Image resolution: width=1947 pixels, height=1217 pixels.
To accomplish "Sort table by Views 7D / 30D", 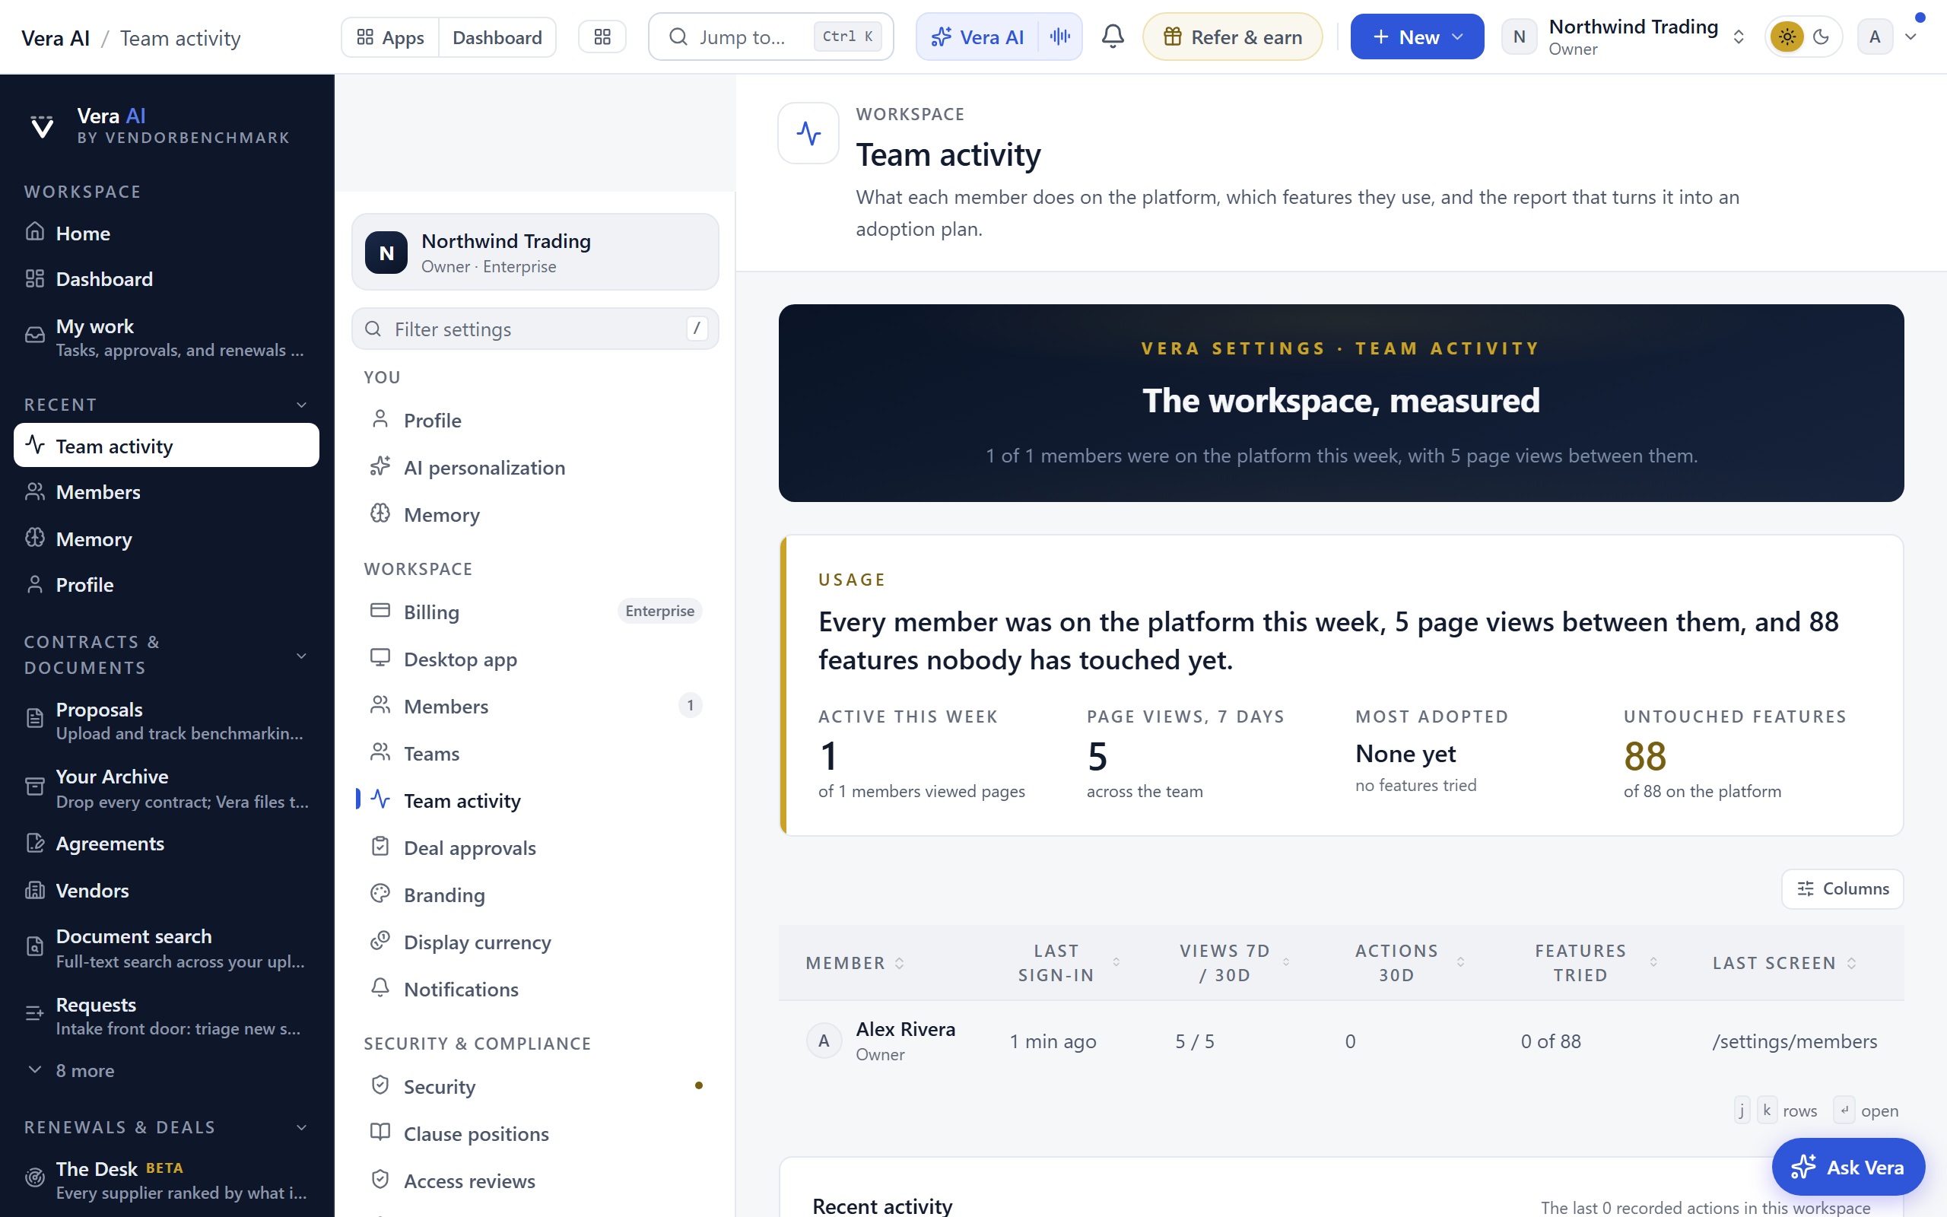I will pos(1234,963).
